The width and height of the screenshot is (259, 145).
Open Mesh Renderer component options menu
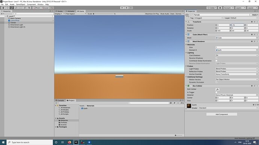pyautogui.click(x=257, y=41)
